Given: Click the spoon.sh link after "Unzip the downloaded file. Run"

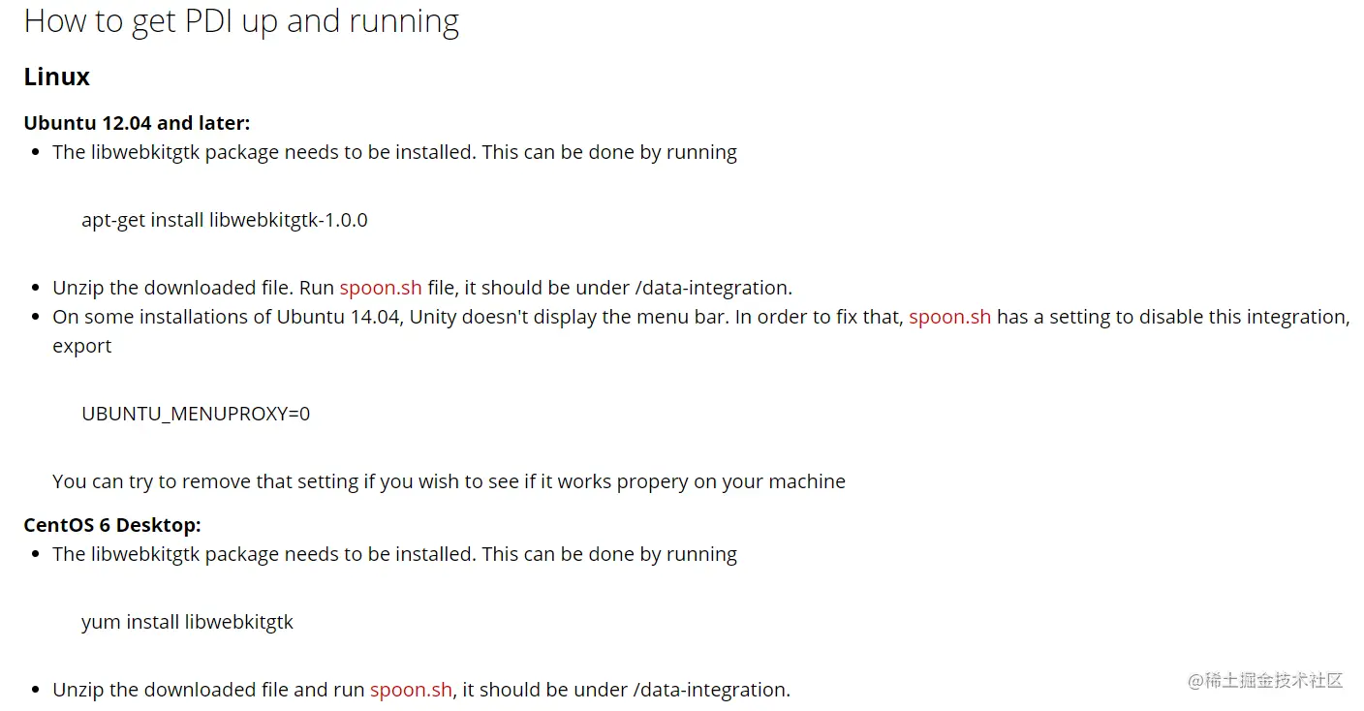Looking at the screenshot, I should pos(380,288).
